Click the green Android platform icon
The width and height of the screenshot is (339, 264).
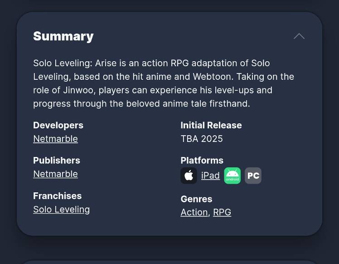[232, 176]
